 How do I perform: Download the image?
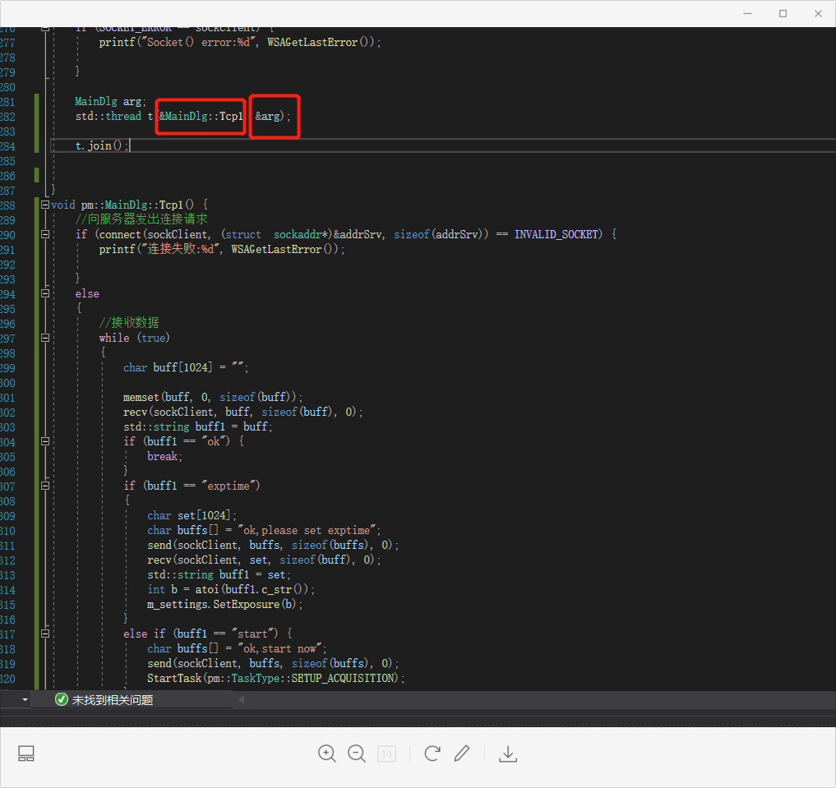[508, 753]
